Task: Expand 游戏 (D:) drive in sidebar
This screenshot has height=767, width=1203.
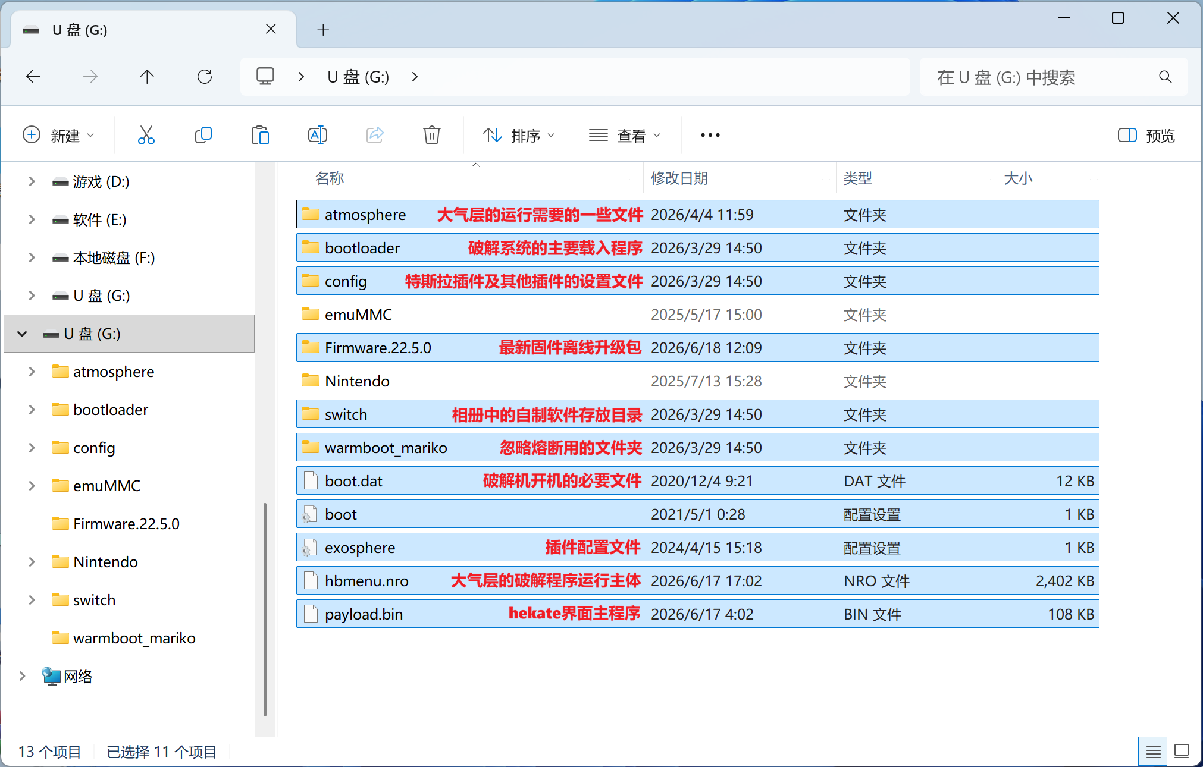Action: click(32, 181)
